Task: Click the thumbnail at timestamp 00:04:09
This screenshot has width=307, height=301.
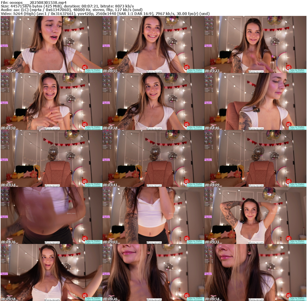Action: tap(255, 158)
